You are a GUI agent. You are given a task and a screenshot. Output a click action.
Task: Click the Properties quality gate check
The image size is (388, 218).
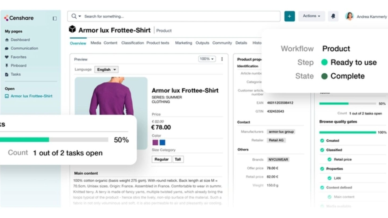point(322,169)
